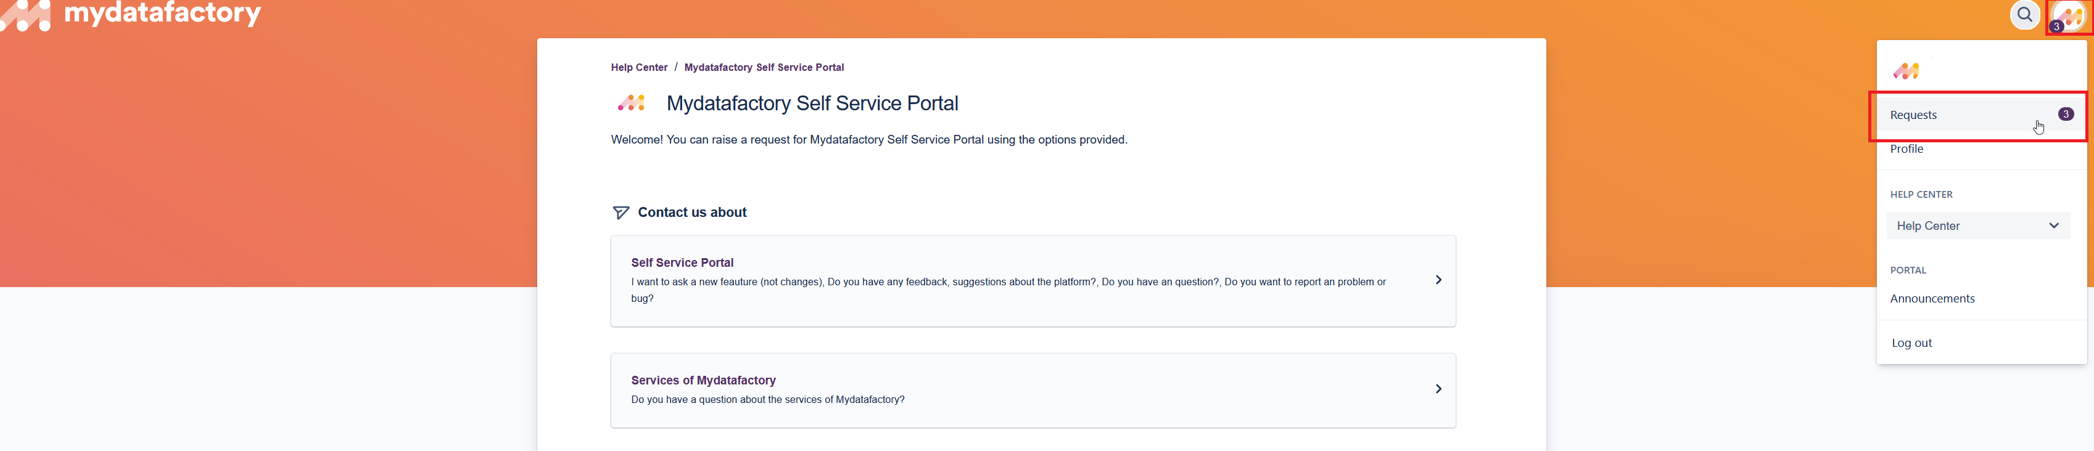The image size is (2094, 451).
Task: Open the Services of Mydatafactory request card
Action: [x=1033, y=390]
